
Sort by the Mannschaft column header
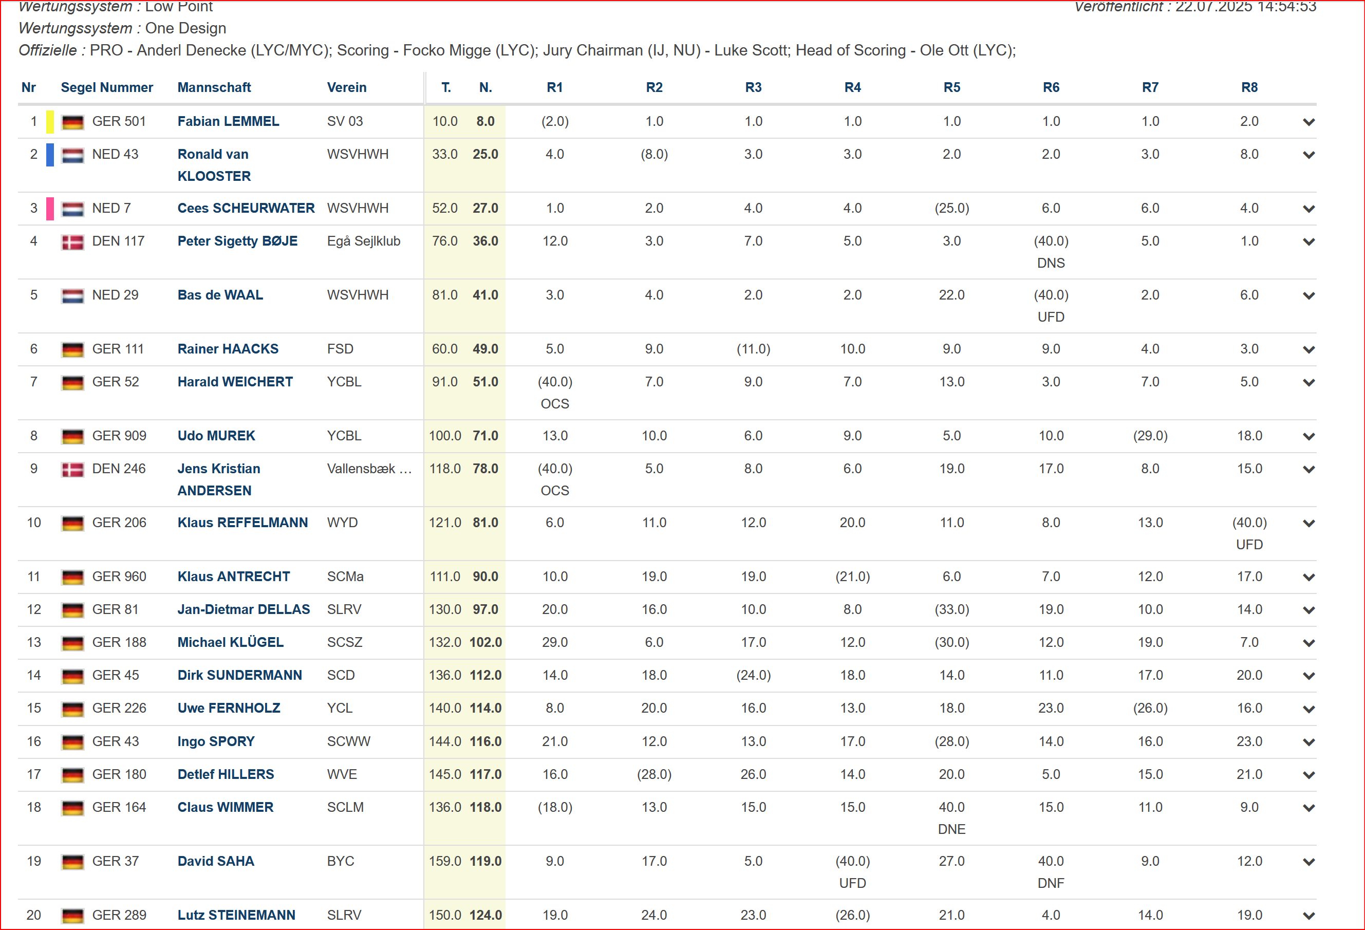pyautogui.click(x=214, y=87)
